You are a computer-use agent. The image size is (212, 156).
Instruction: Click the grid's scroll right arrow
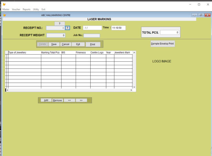[131, 90]
